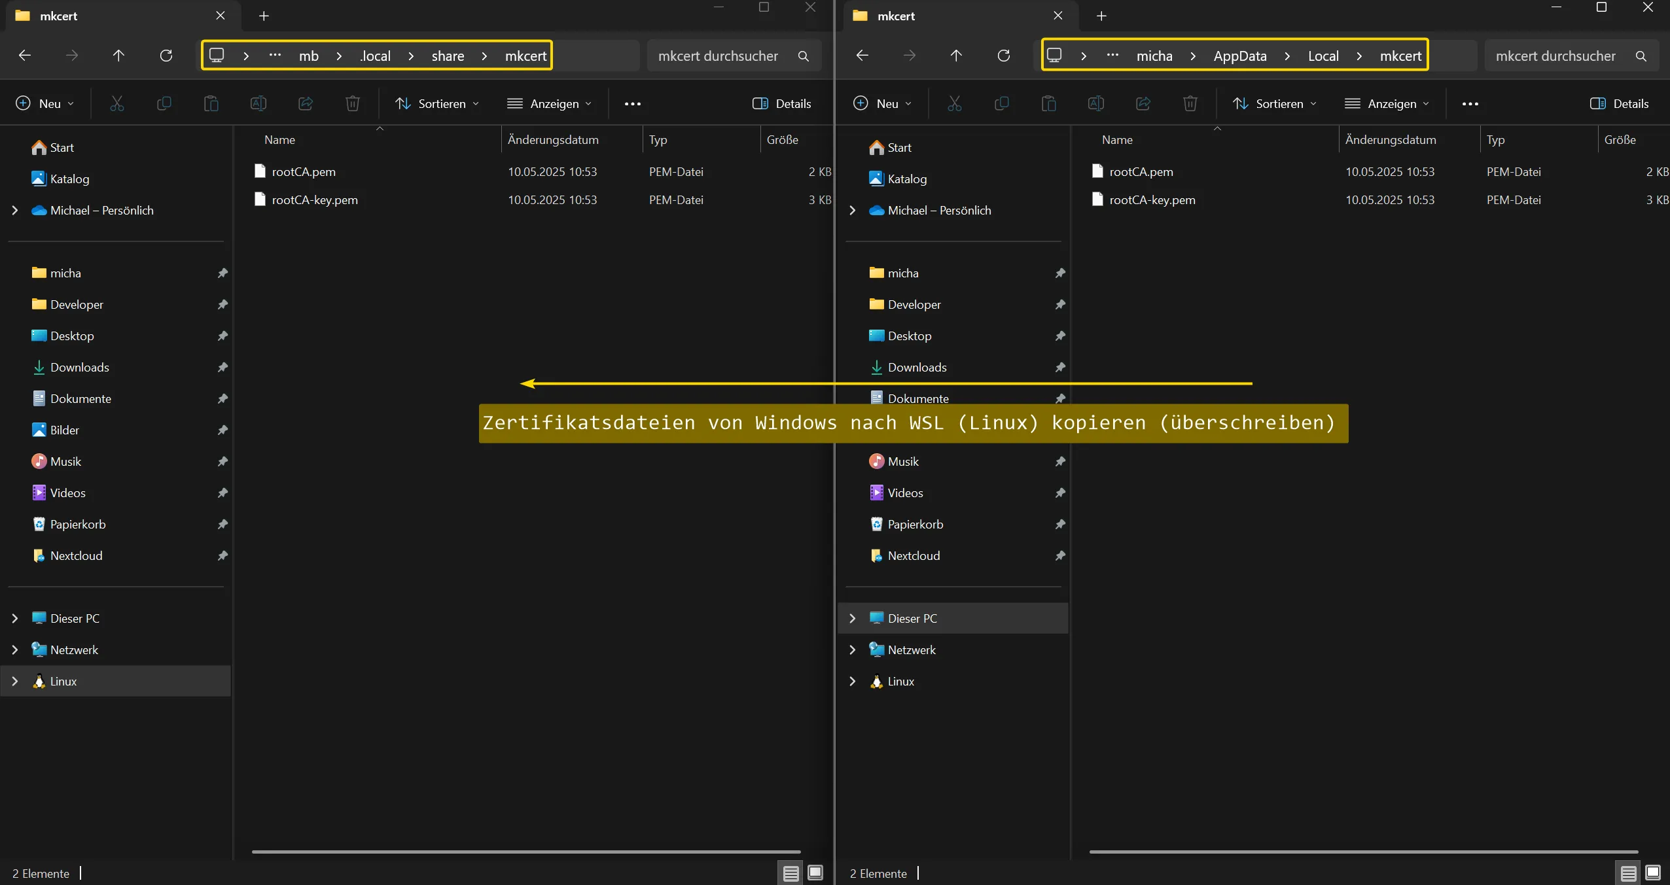Click AppData breadcrumb in right address bar
Screen dimensions: 1670x885
1240,56
